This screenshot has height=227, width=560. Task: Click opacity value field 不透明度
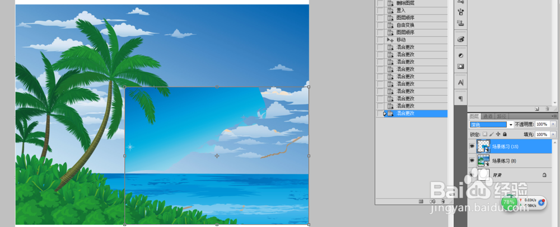(x=543, y=124)
